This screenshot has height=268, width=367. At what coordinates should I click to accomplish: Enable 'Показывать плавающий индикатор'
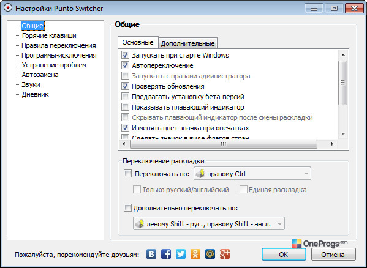tap(125, 107)
